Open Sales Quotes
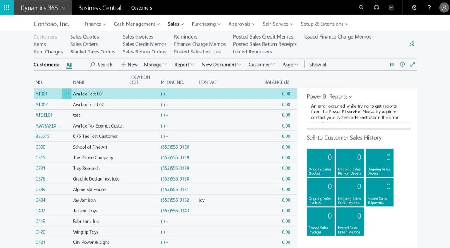Screen dimensions: 450x248 [84, 37]
